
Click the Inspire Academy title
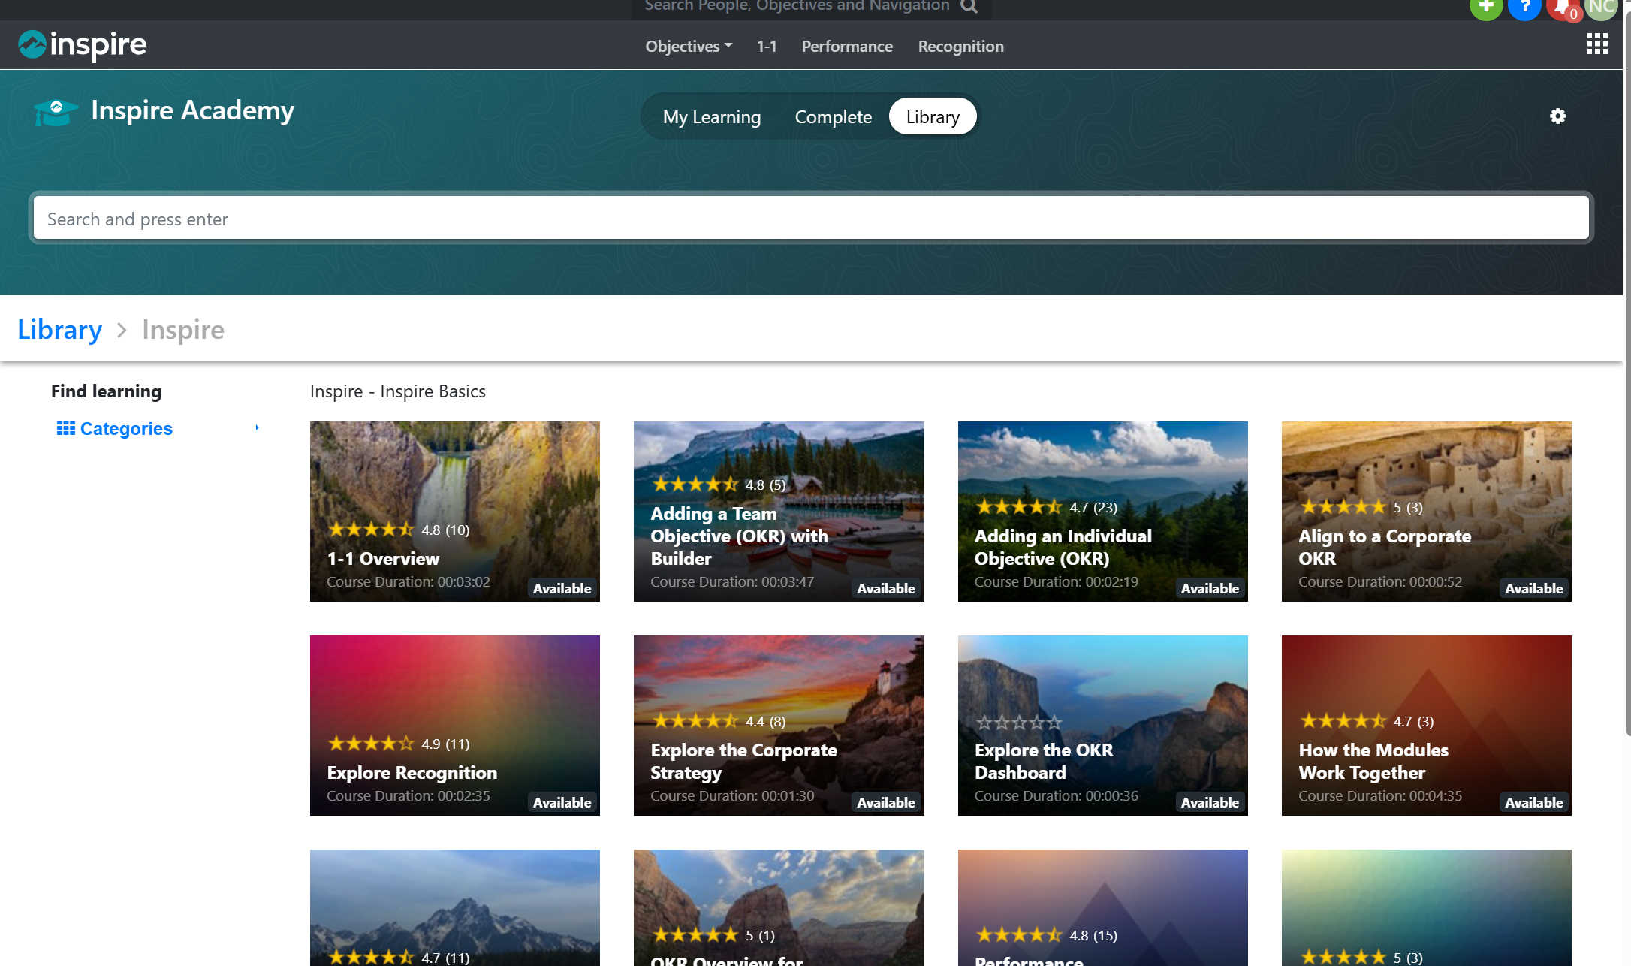click(193, 110)
